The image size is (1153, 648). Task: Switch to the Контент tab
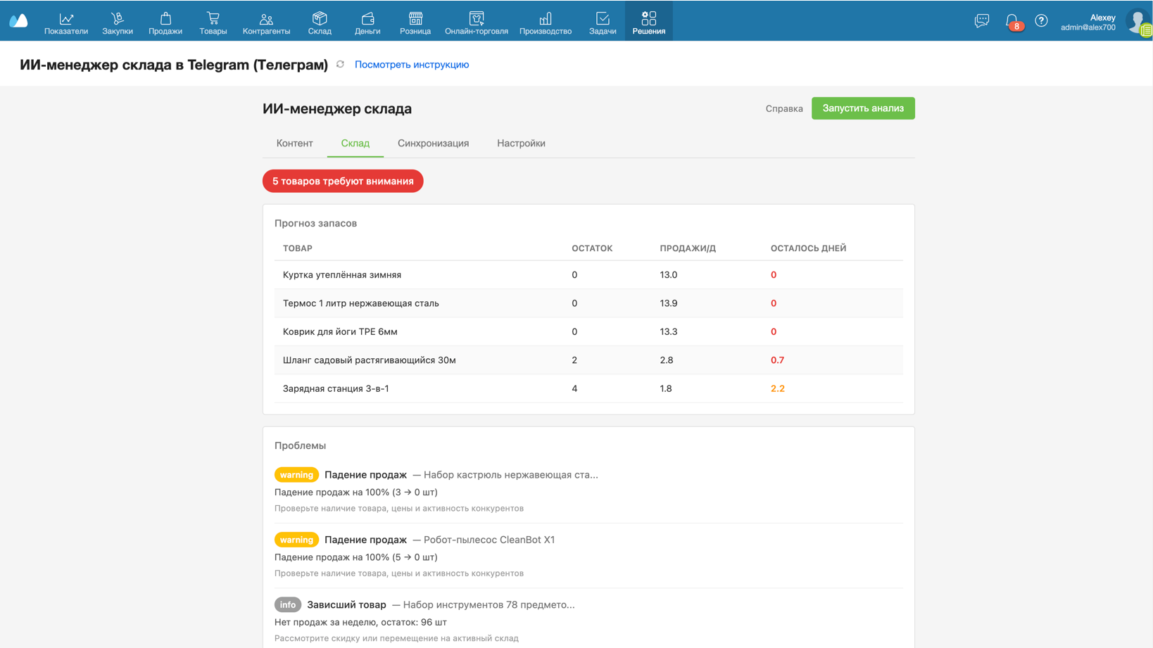pos(294,143)
